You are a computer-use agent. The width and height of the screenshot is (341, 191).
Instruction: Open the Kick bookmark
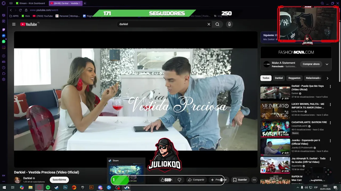tap(26, 16)
